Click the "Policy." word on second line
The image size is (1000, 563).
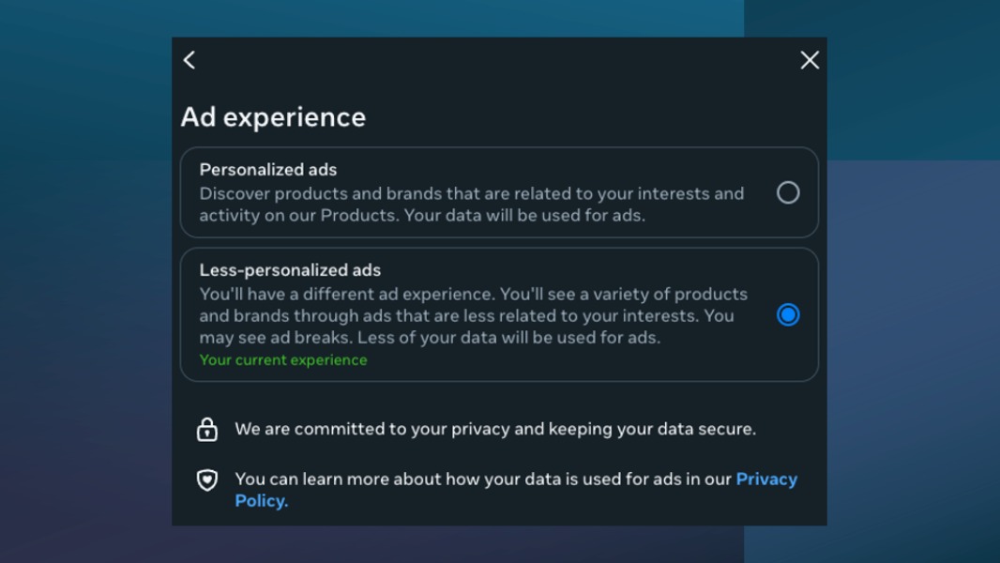(x=261, y=501)
